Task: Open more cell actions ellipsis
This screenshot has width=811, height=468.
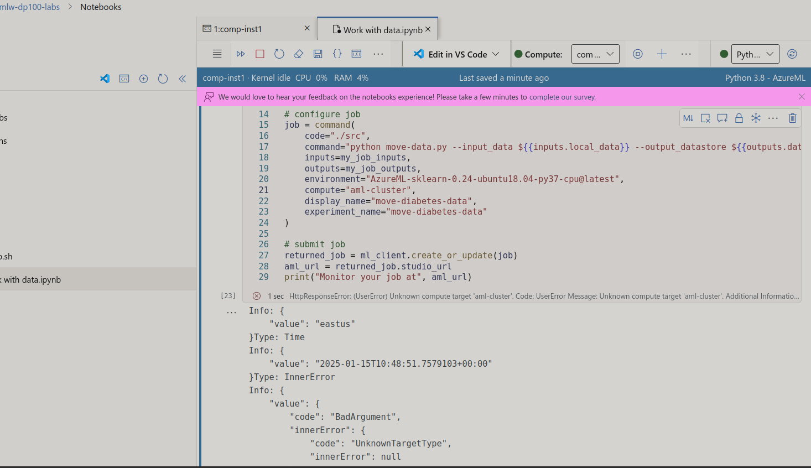Action: (773, 118)
